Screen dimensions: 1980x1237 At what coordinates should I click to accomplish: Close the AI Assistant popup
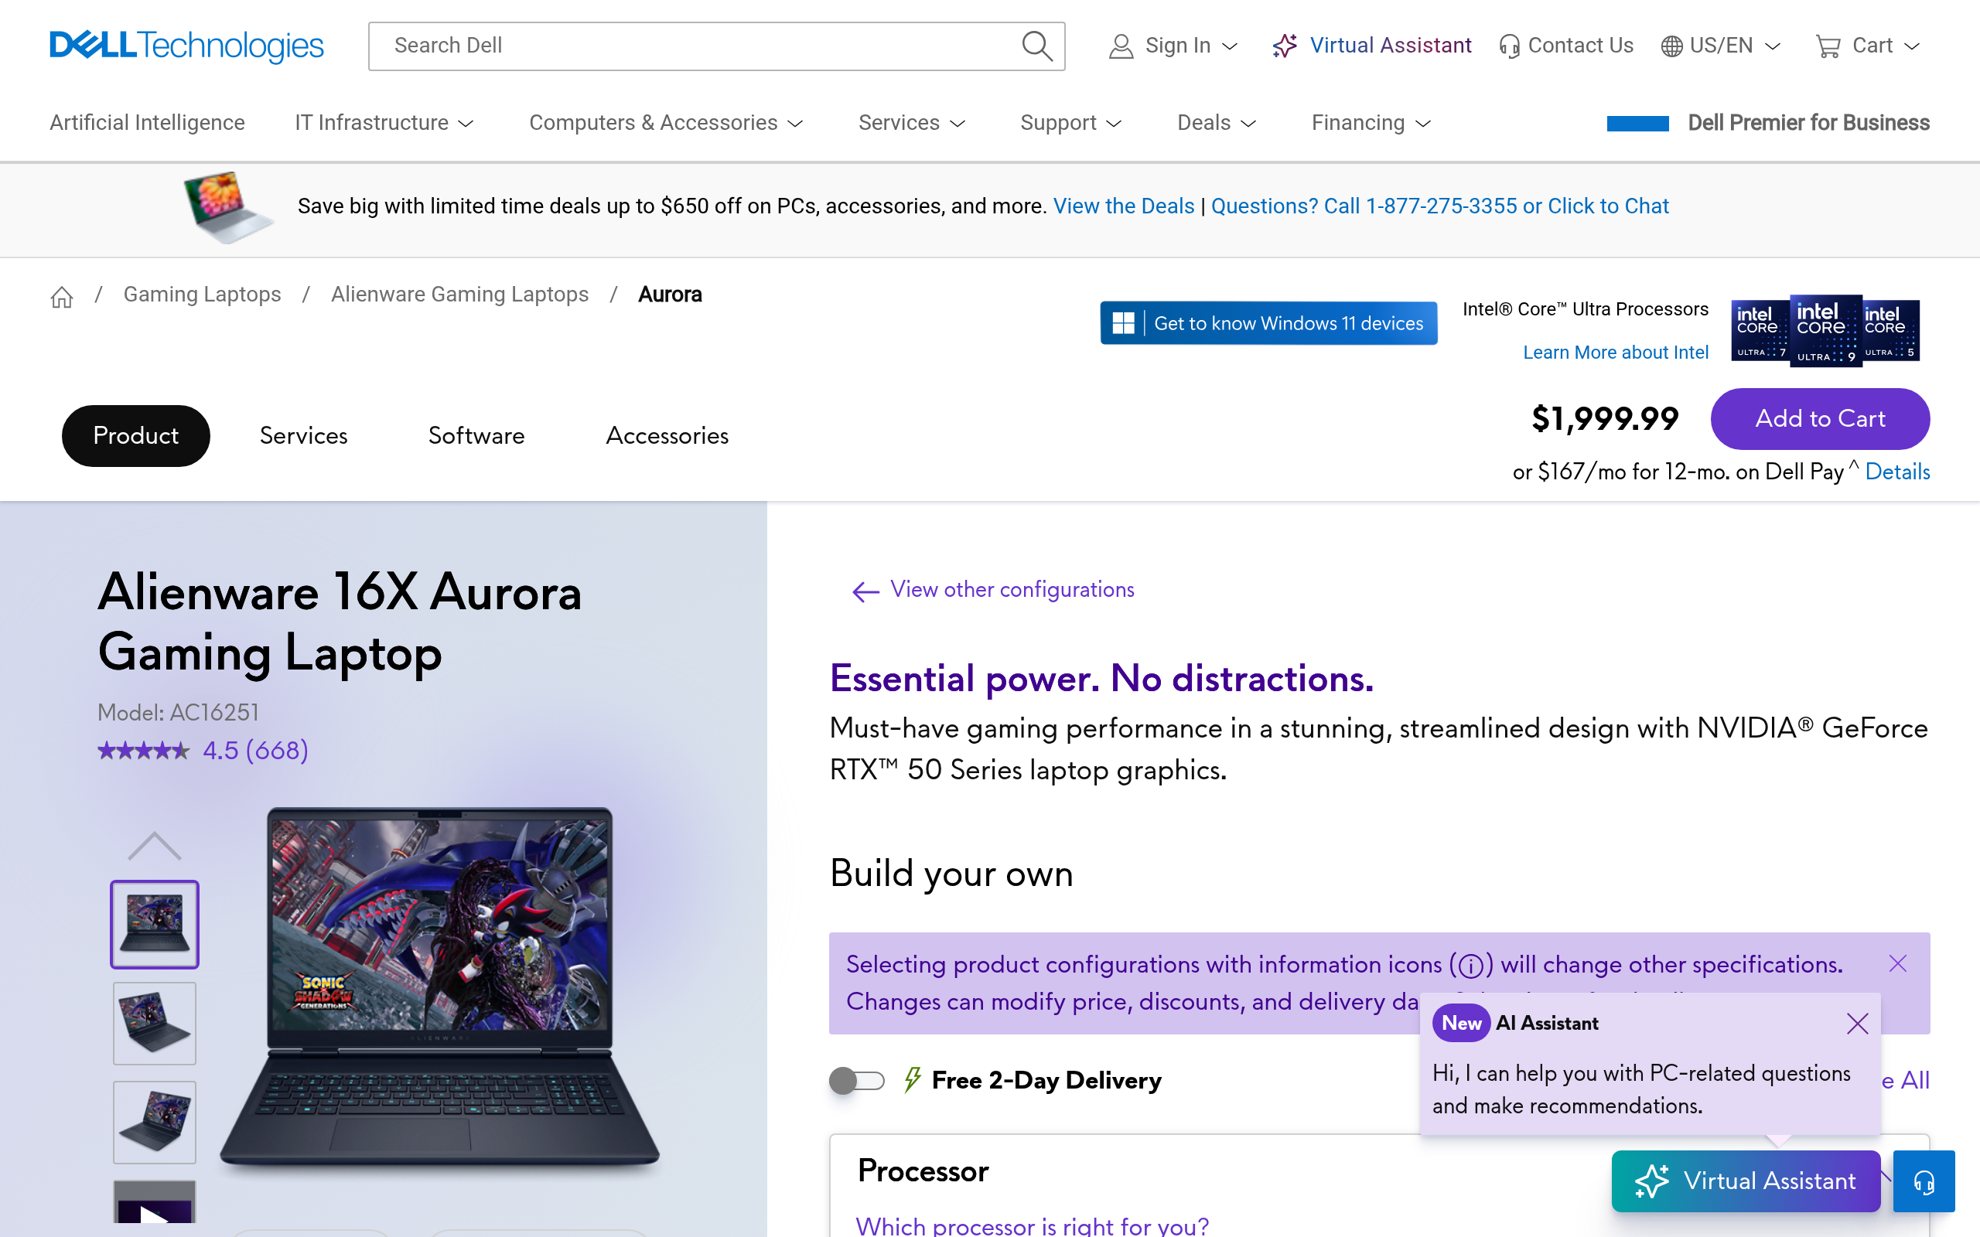point(1857,1024)
